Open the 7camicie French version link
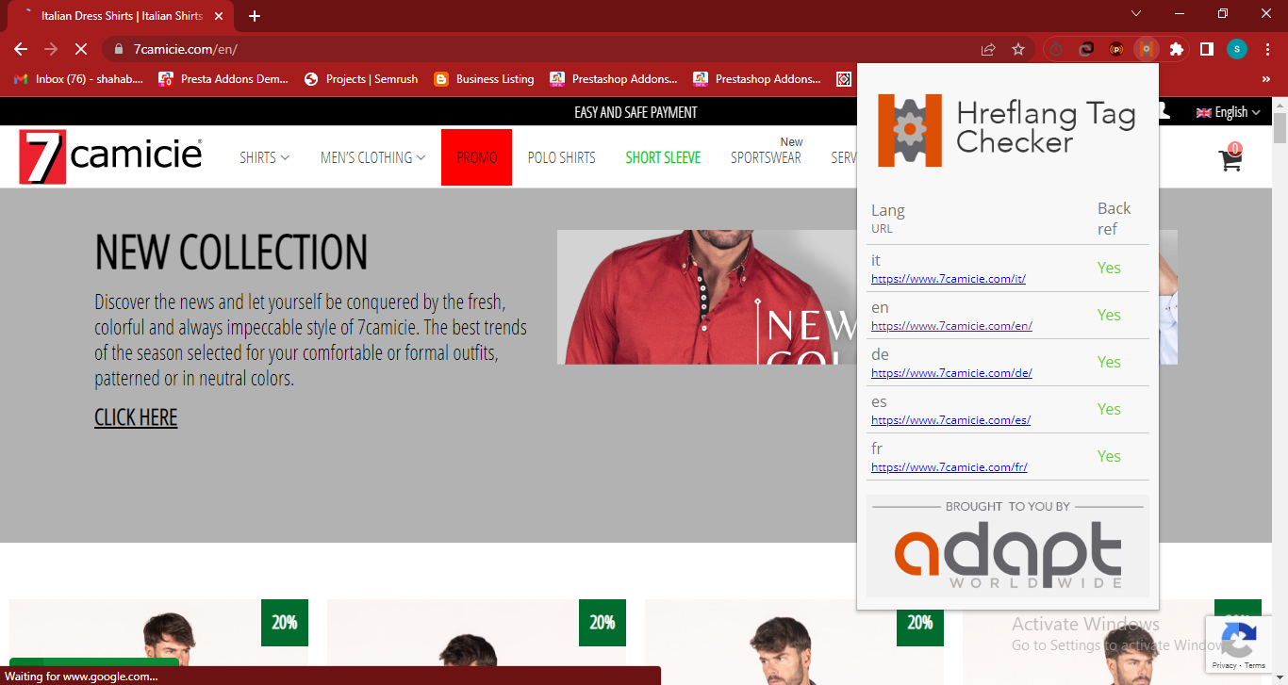 coord(949,466)
